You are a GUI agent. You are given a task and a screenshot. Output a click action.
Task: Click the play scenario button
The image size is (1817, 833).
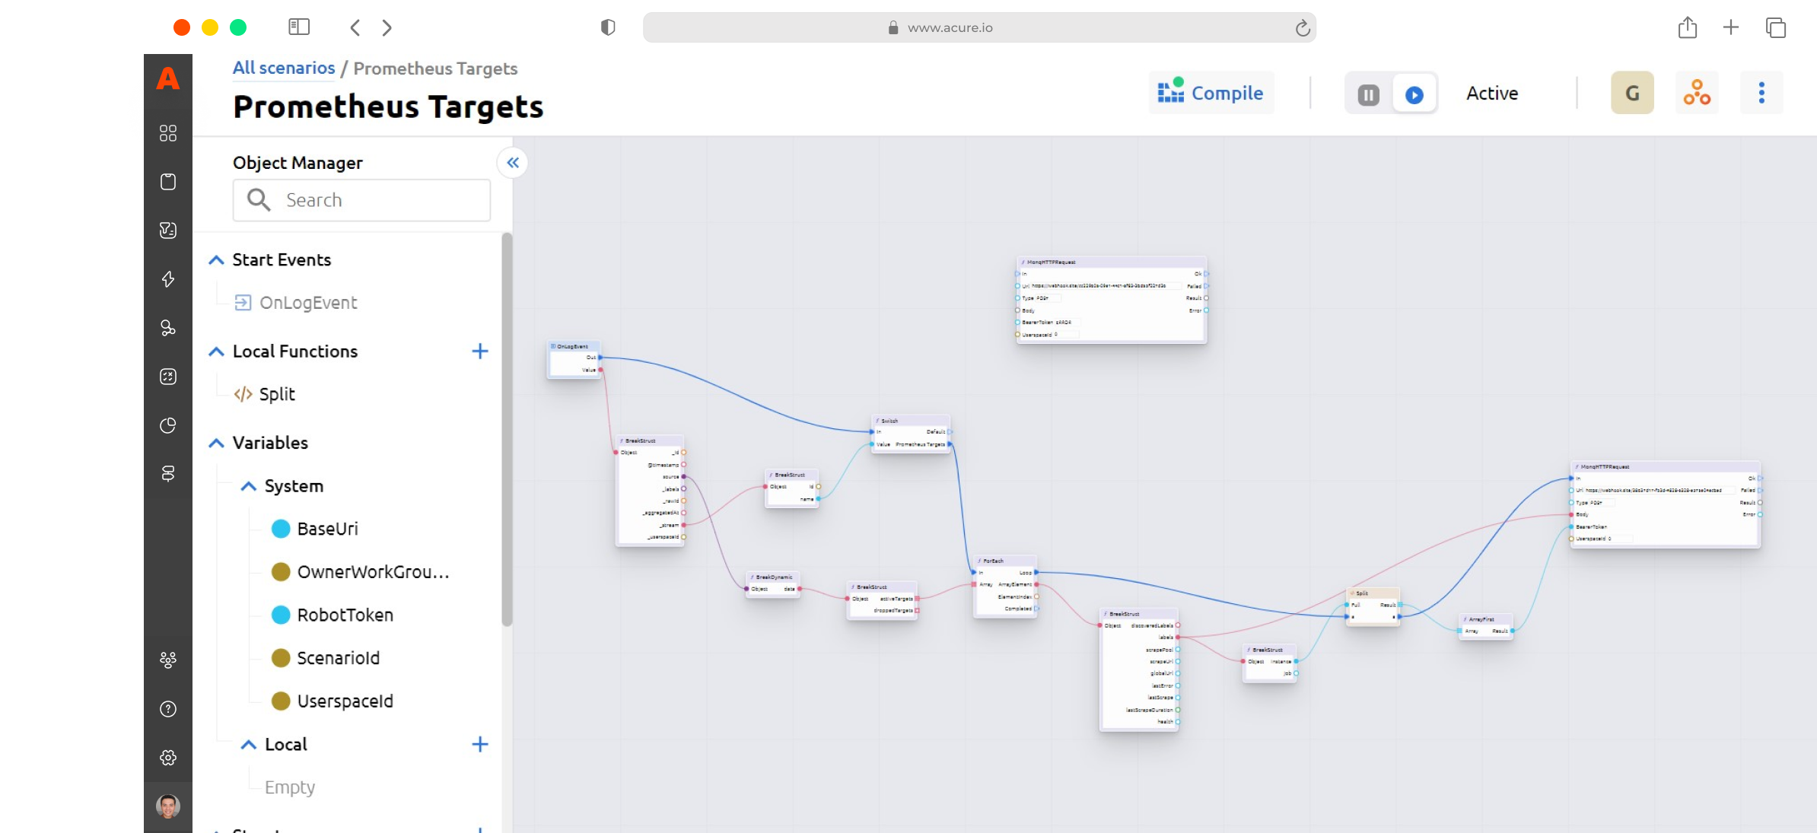coord(1414,94)
